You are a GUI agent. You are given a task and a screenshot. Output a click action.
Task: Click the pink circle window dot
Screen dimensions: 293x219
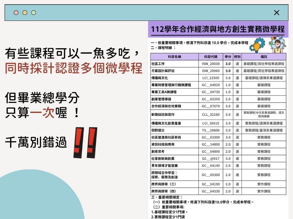(x=16, y=13)
